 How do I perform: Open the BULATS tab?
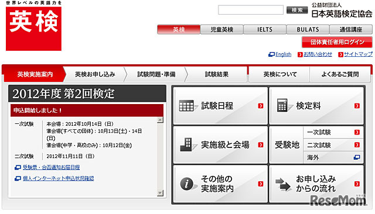[x=308, y=30]
